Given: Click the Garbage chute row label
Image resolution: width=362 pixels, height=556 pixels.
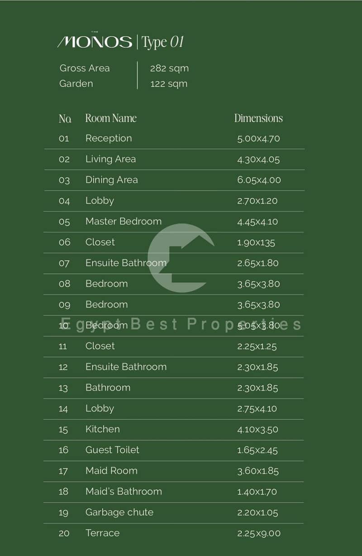Looking at the screenshot, I should (119, 513).
